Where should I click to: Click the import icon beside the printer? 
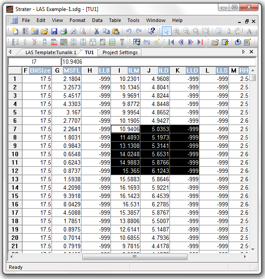pyautogui.click(x=74, y=31)
